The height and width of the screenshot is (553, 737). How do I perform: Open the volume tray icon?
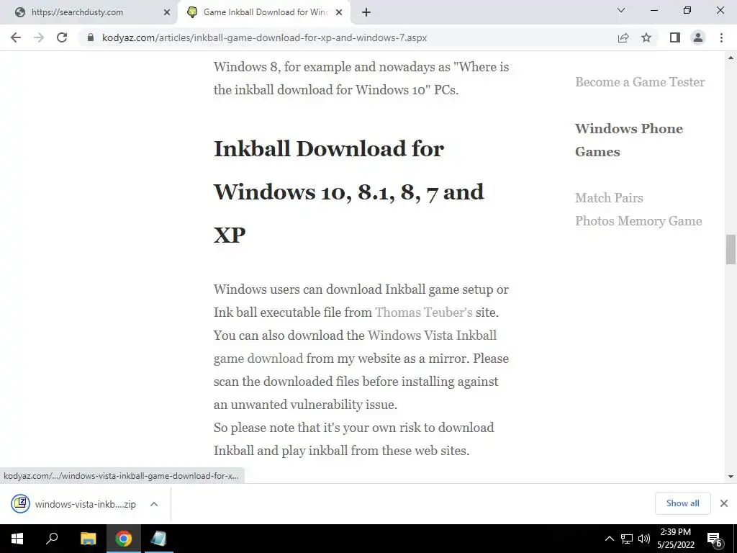(644, 539)
